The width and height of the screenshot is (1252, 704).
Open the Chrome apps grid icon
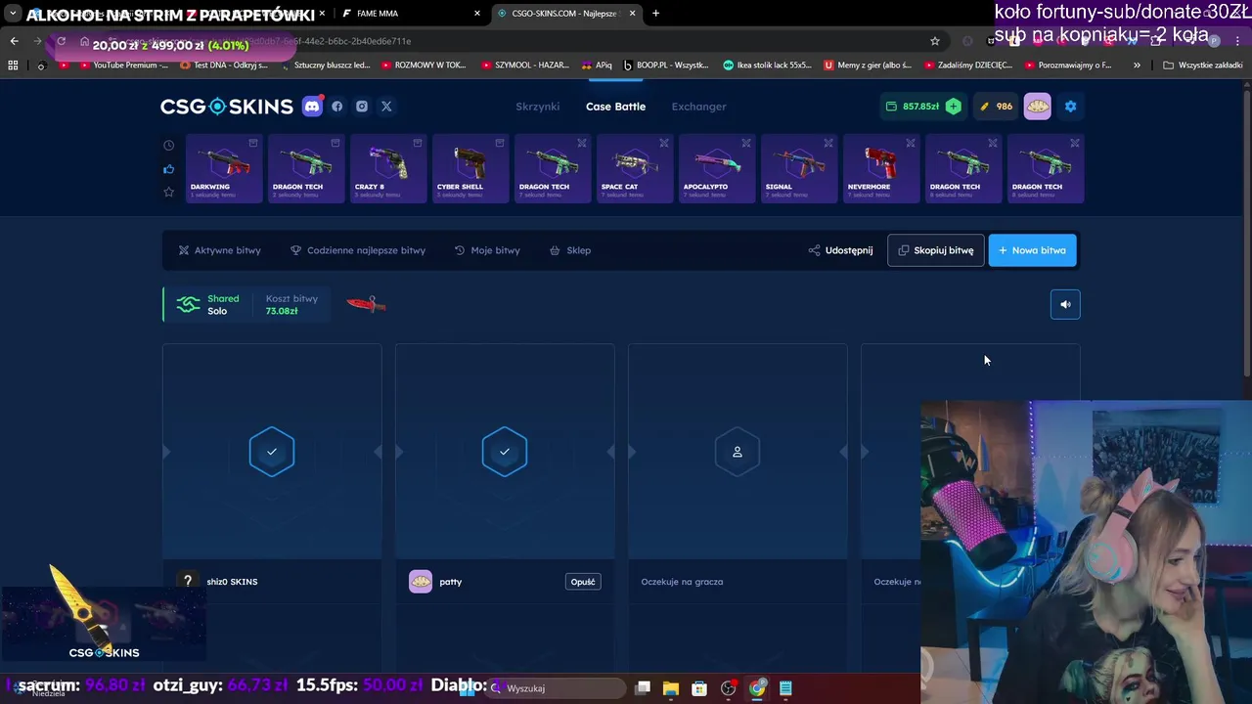(13, 66)
